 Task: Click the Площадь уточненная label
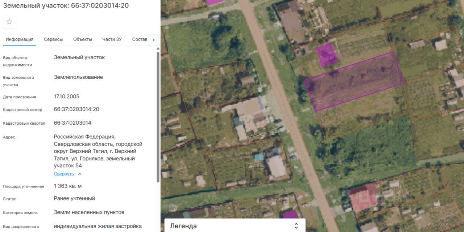[x=24, y=186]
